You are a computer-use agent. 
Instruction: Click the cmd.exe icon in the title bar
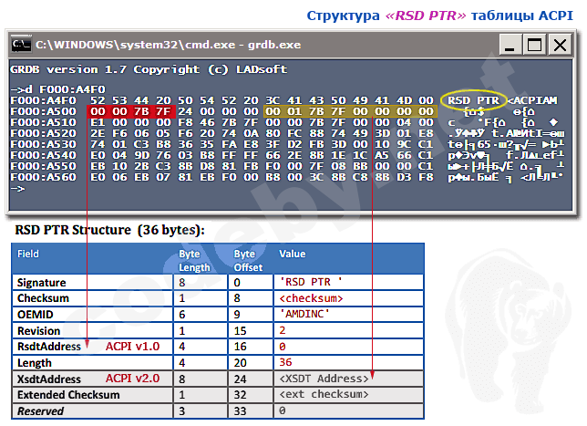coord(21,45)
